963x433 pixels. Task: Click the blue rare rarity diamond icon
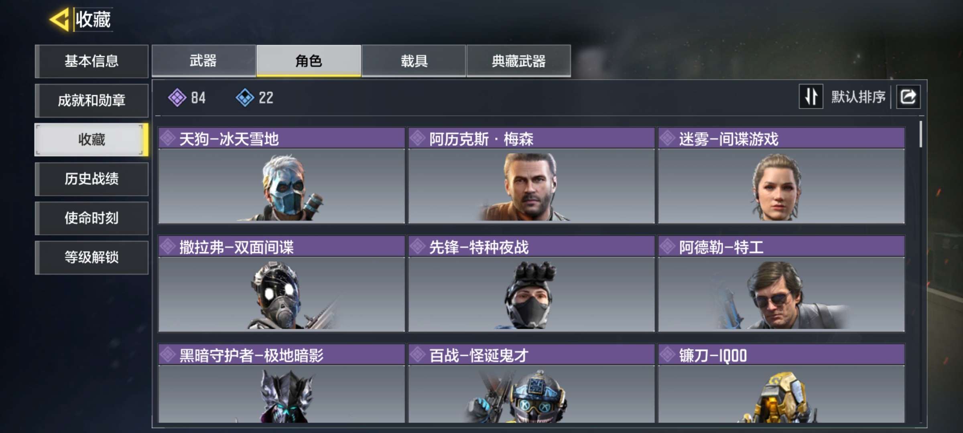pyautogui.click(x=245, y=97)
